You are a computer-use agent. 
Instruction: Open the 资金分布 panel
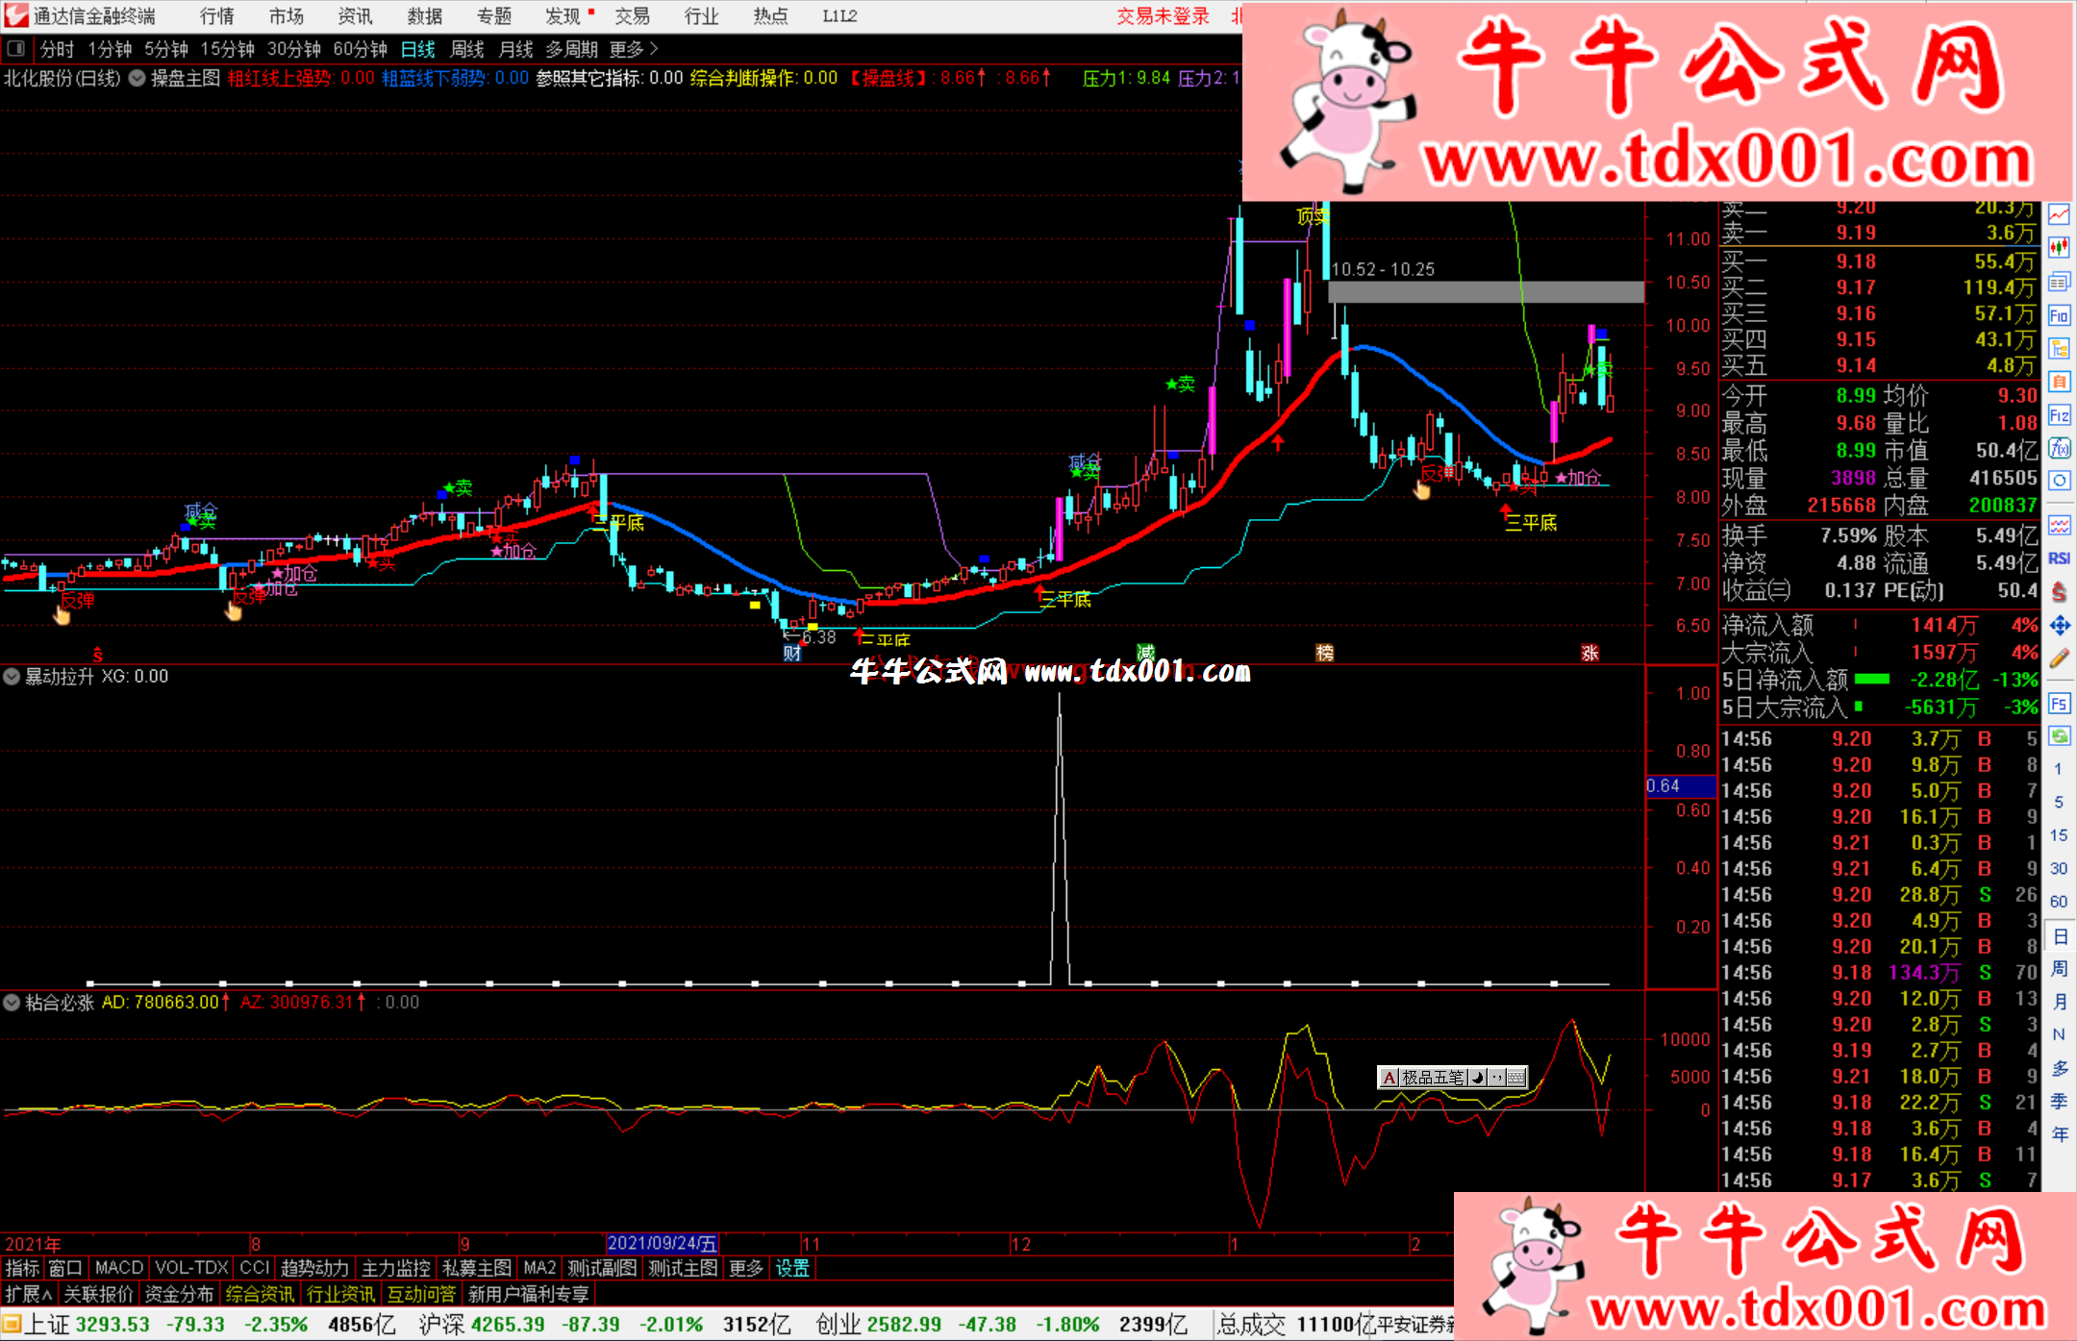[179, 1295]
